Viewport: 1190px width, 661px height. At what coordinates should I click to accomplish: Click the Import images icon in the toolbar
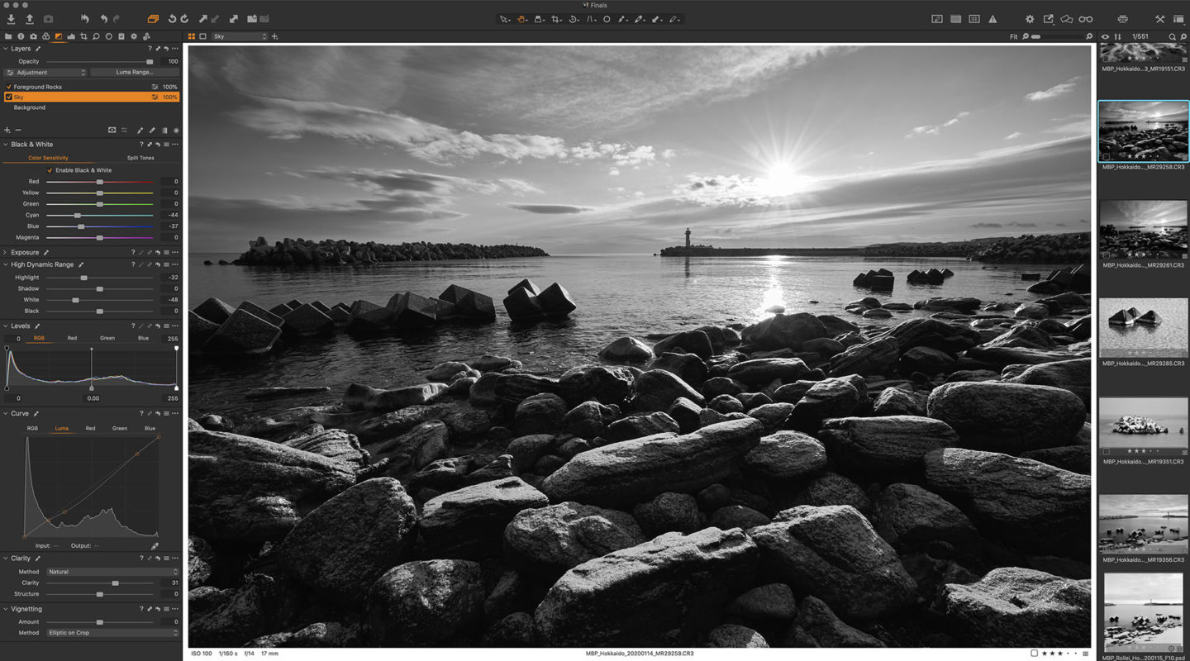(x=11, y=19)
